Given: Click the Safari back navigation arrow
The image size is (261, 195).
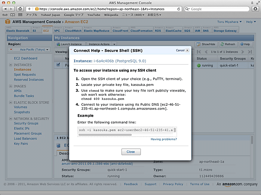Looking at the screenshot, I should click(5, 9).
